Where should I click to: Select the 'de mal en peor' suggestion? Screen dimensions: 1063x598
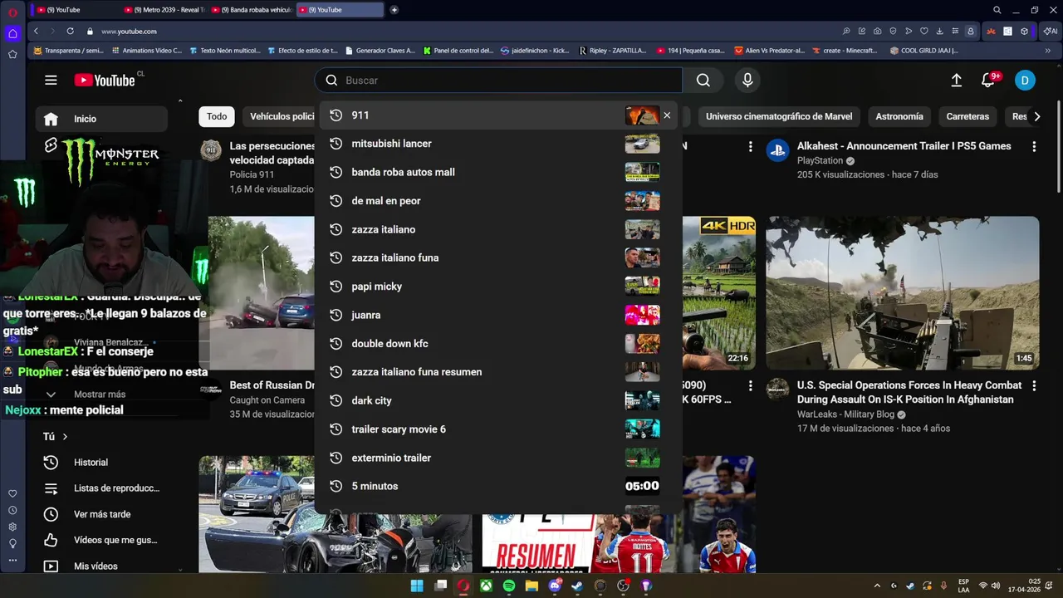pos(498,201)
